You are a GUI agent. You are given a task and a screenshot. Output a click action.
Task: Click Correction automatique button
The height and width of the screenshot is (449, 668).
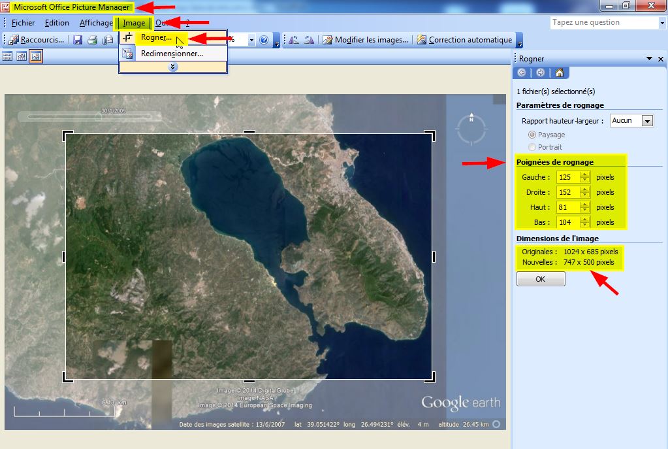click(x=464, y=40)
